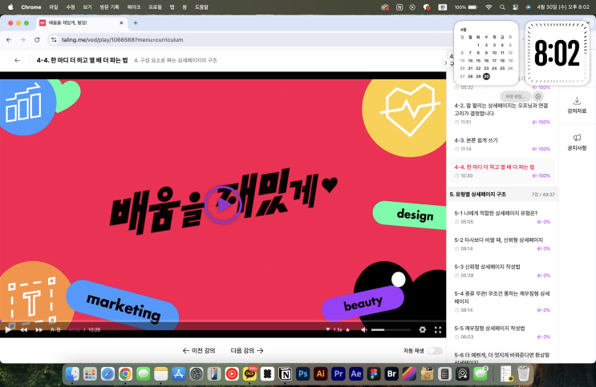Collapse the curriculum sidebar with the chevron
596x387 pixels.
445,63
